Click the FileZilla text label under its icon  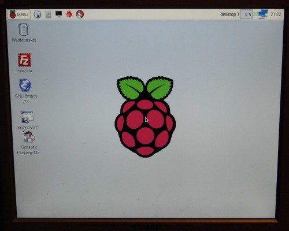[25, 70]
